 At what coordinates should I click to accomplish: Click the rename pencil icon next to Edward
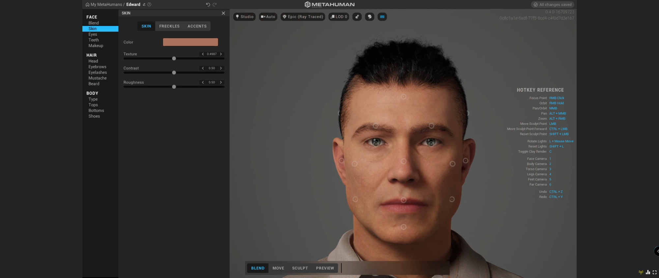point(144,5)
